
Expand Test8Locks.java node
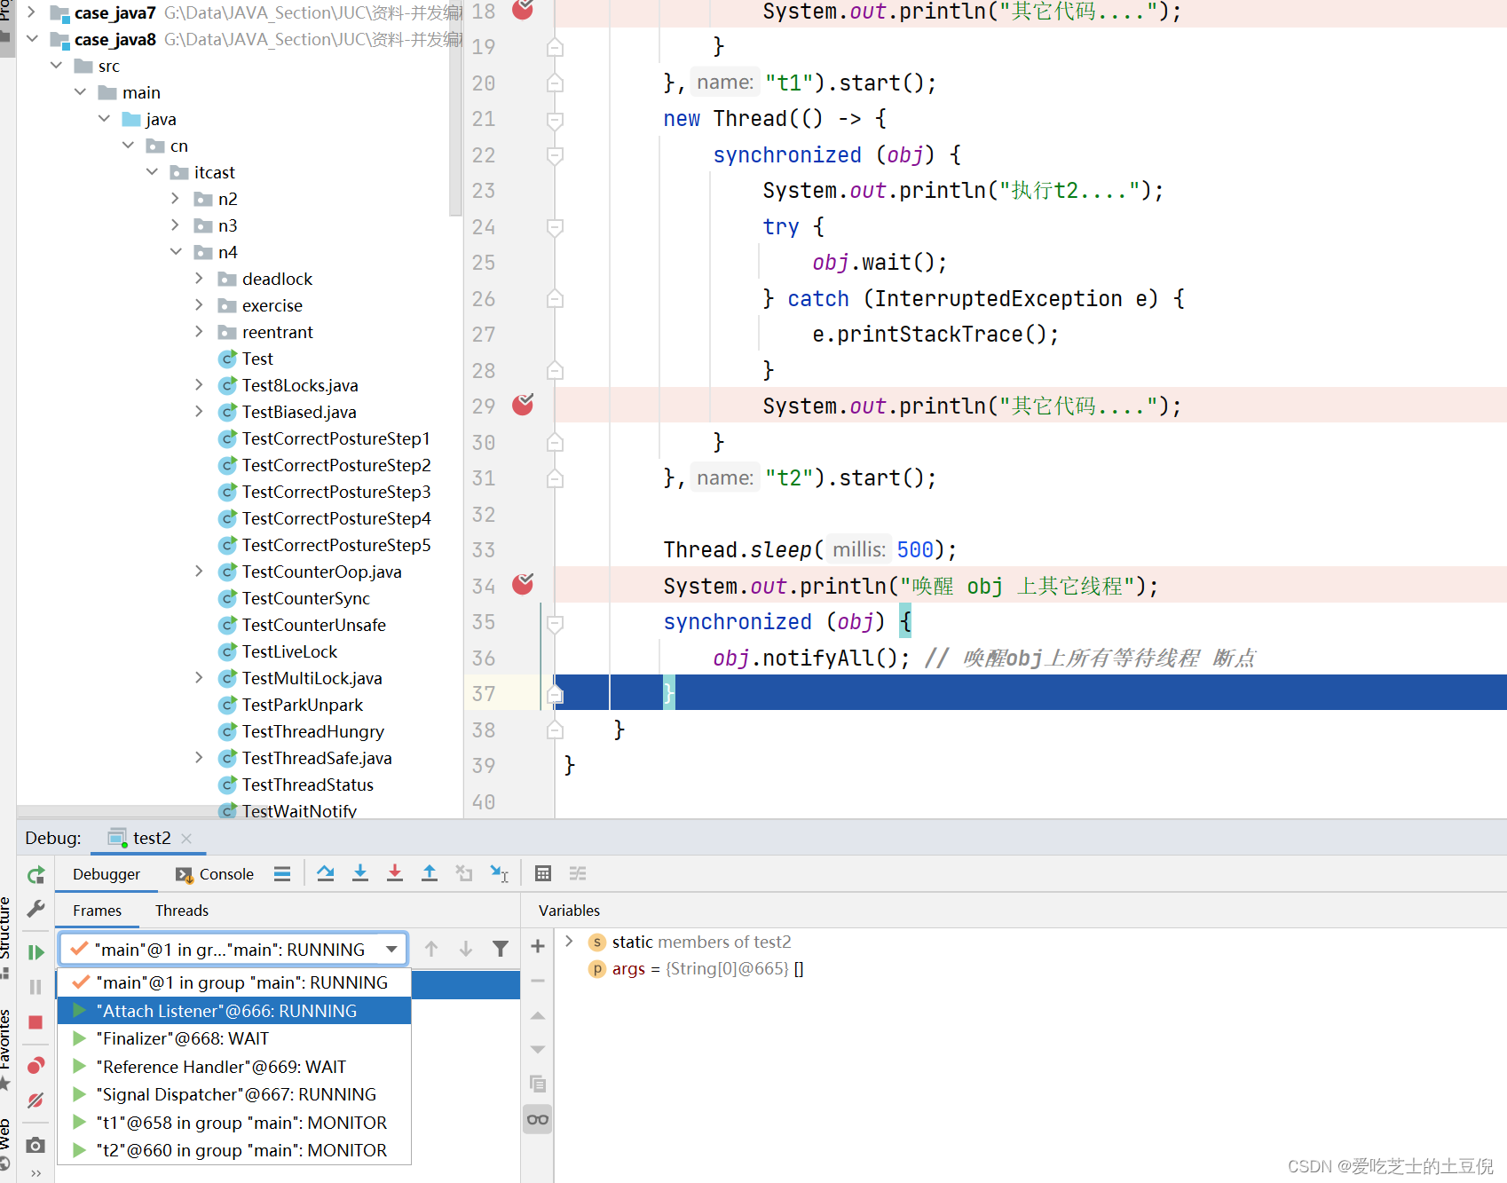pyautogui.click(x=200, y=385)
